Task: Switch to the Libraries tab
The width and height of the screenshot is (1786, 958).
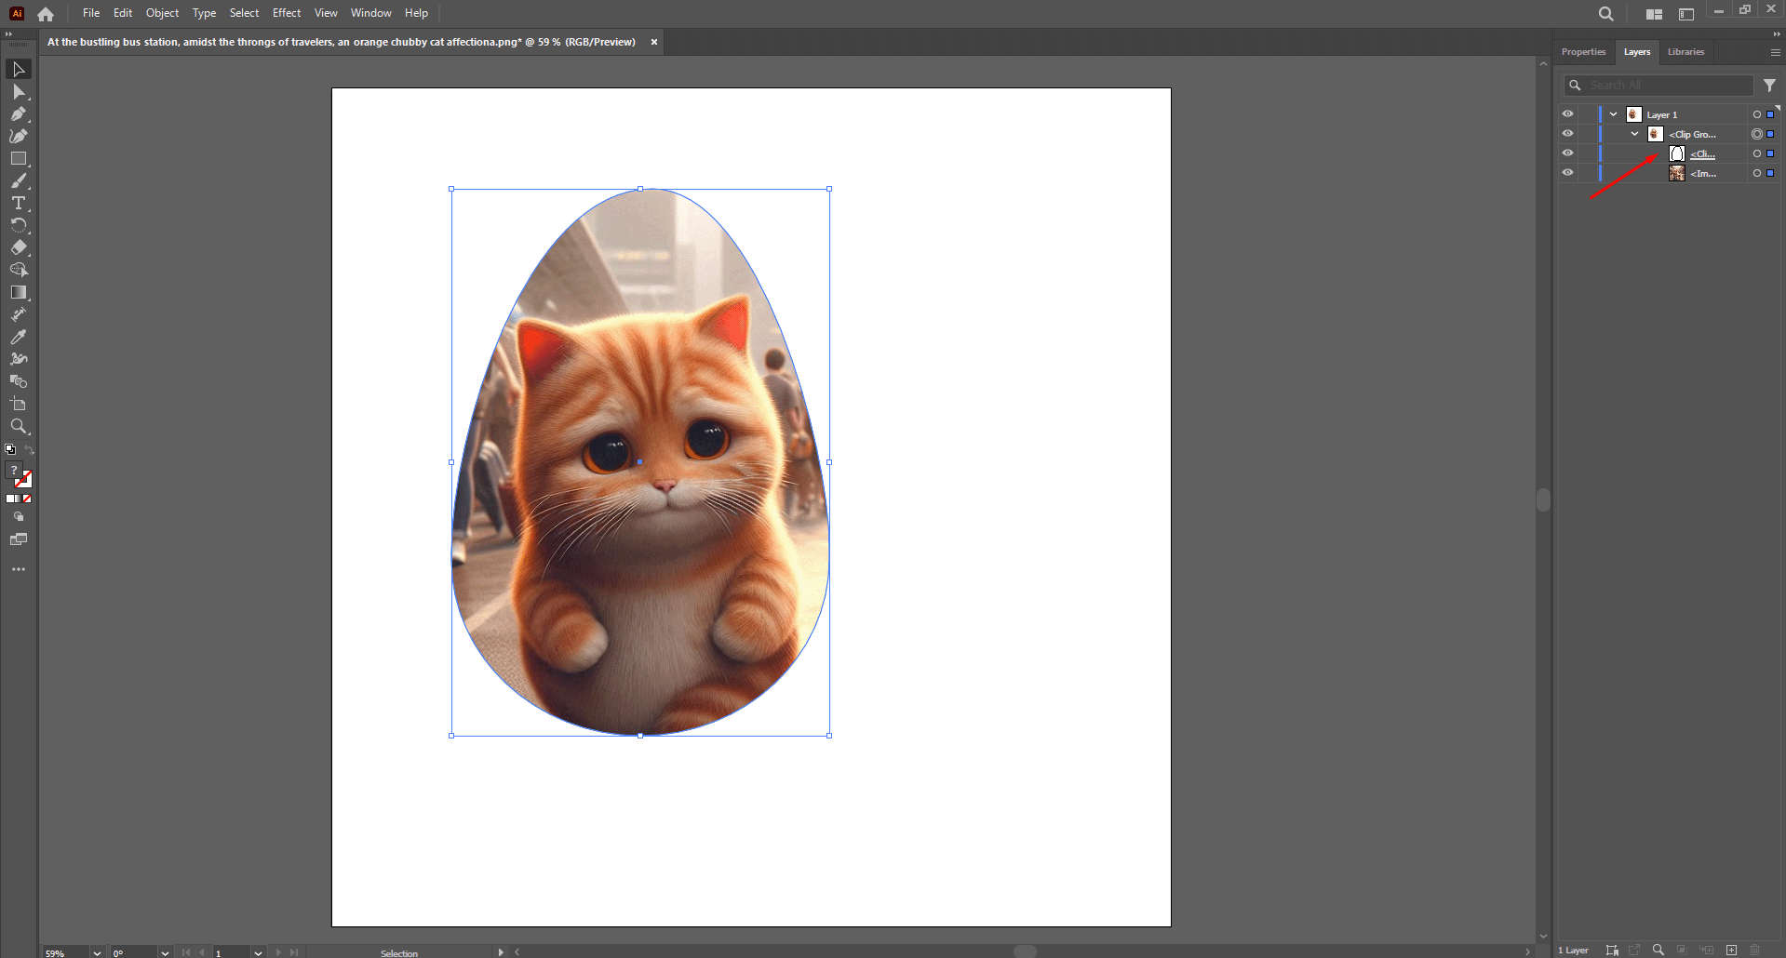Action: tap(1685, 51)
